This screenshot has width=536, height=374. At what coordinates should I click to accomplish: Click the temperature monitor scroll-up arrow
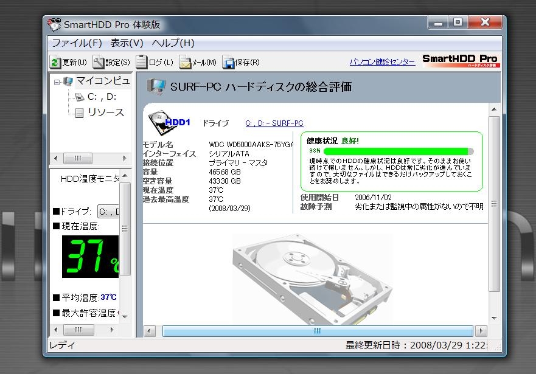coord(125,176)
